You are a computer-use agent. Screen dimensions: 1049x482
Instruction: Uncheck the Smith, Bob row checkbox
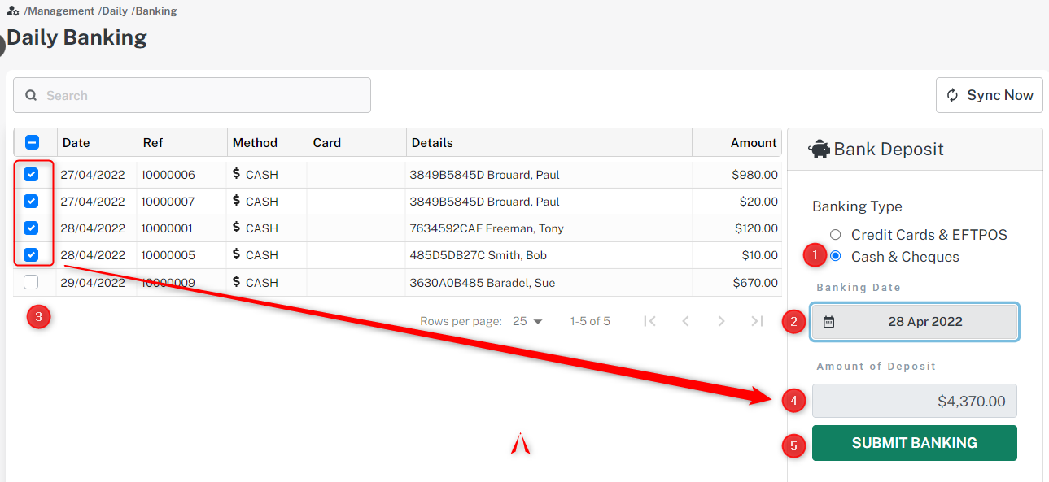tap(31, 255)
